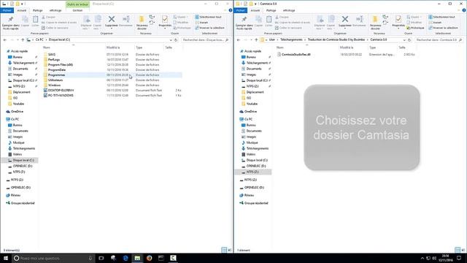
Task: Click the Supprimer X icon in left window
Action: tap(112, 19)
